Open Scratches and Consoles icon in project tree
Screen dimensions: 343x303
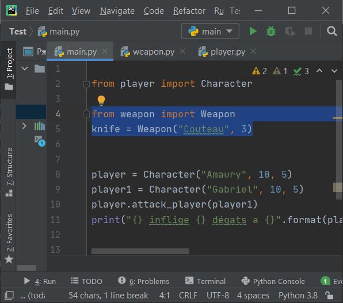40,141
